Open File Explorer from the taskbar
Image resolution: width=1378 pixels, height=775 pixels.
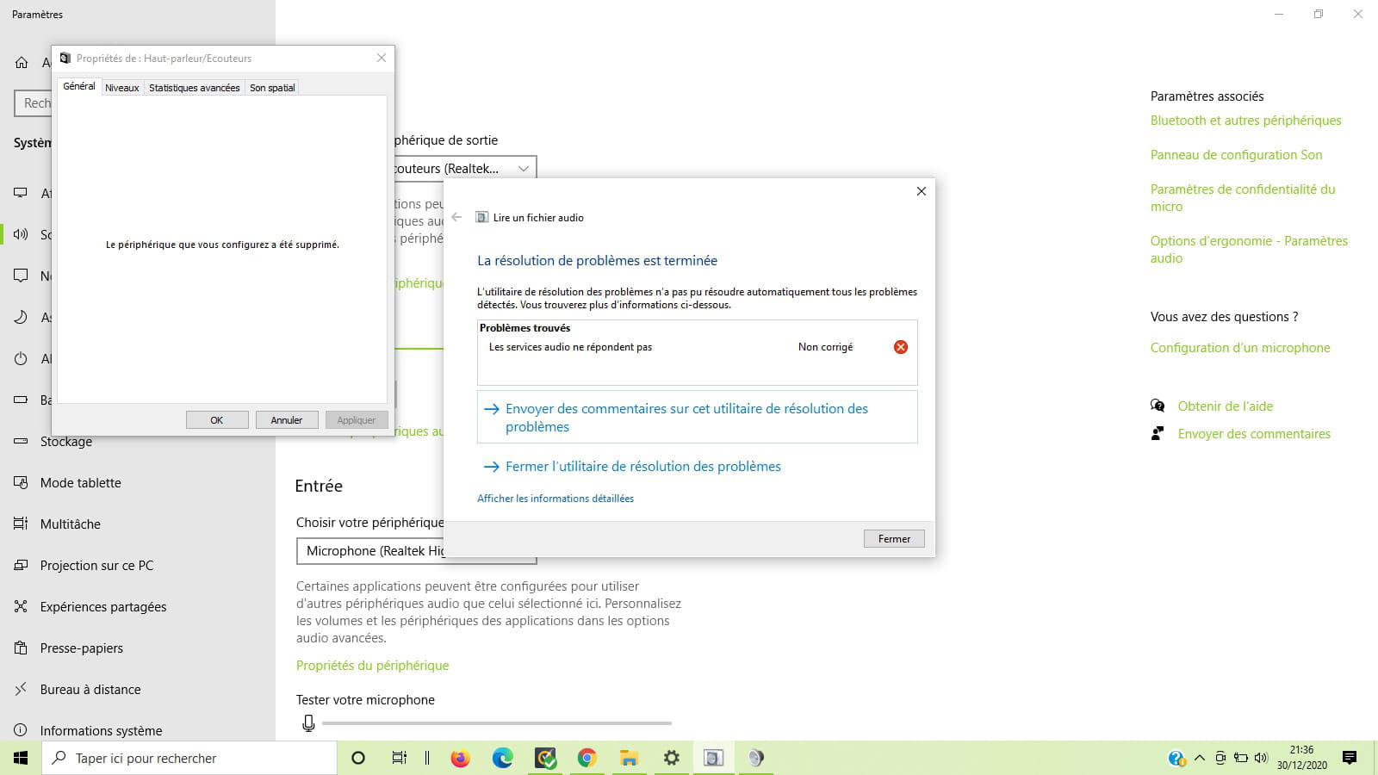click(x=629, y=758)
